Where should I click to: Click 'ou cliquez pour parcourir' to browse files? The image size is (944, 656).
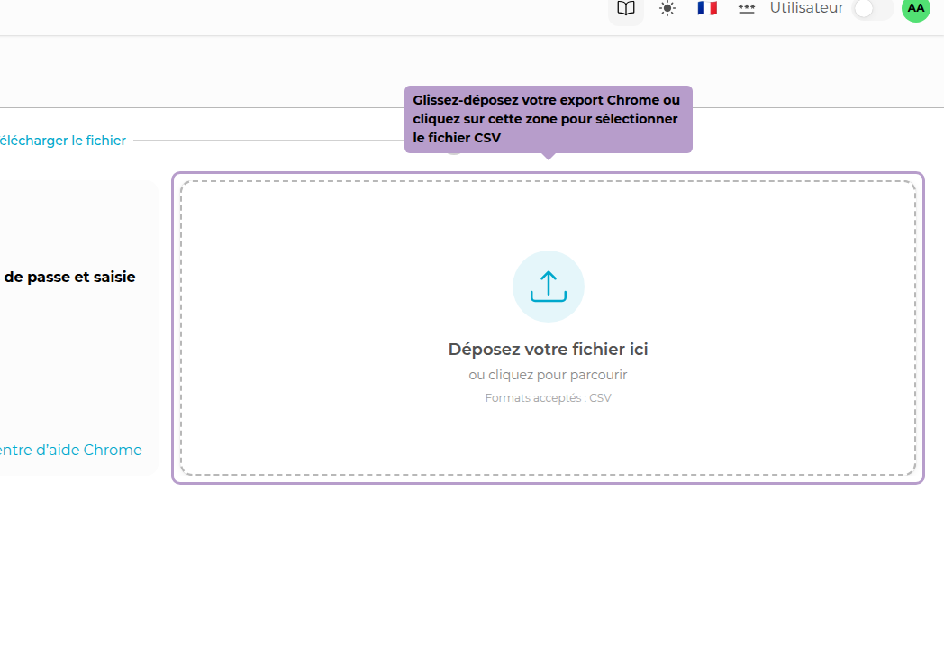(548, 374)
